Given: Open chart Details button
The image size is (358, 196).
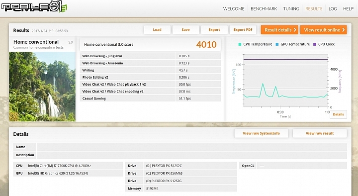Looking at the screenshot, I should [x=338, y=114].
